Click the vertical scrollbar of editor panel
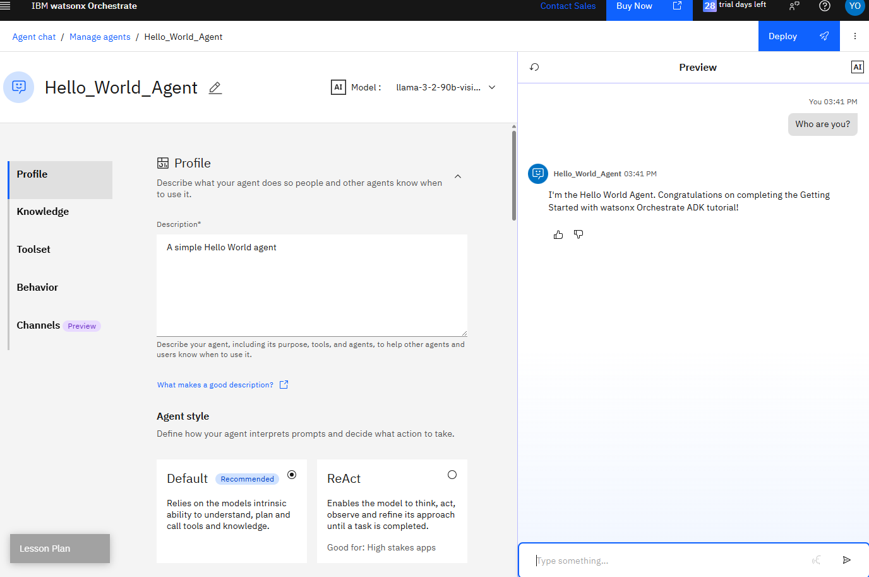Viewport: 869px width, 577px height. (x=514, y=175)
